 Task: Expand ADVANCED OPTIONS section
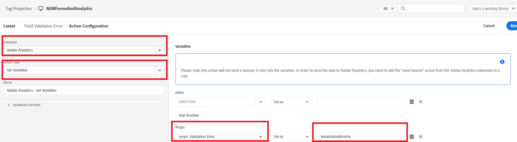click(24, 105)
